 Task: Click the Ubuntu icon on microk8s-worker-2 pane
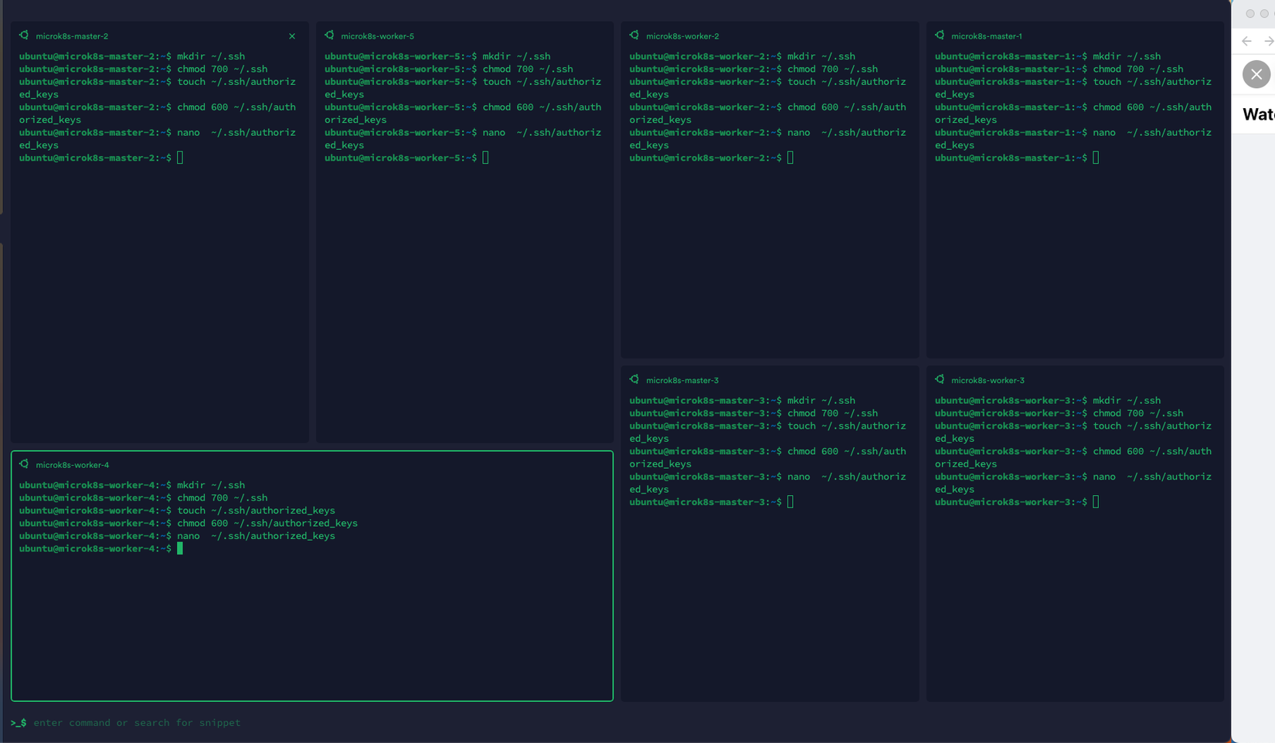coord(634,36)
